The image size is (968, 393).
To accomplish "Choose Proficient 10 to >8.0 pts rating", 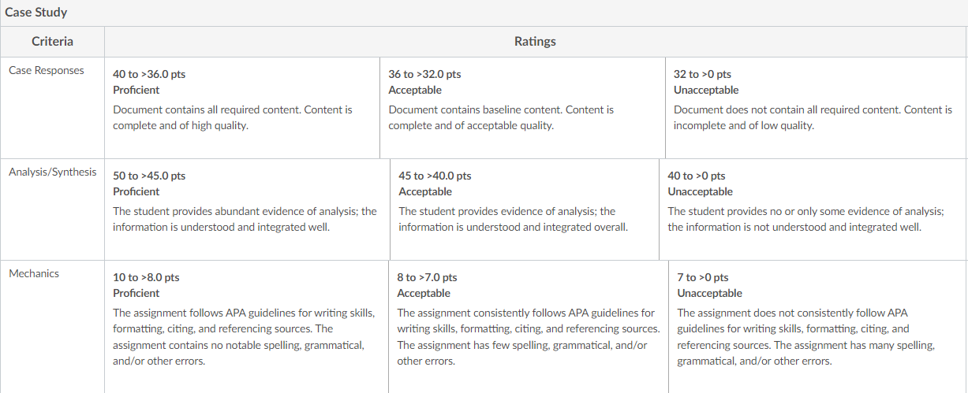I will click(246, 327).
